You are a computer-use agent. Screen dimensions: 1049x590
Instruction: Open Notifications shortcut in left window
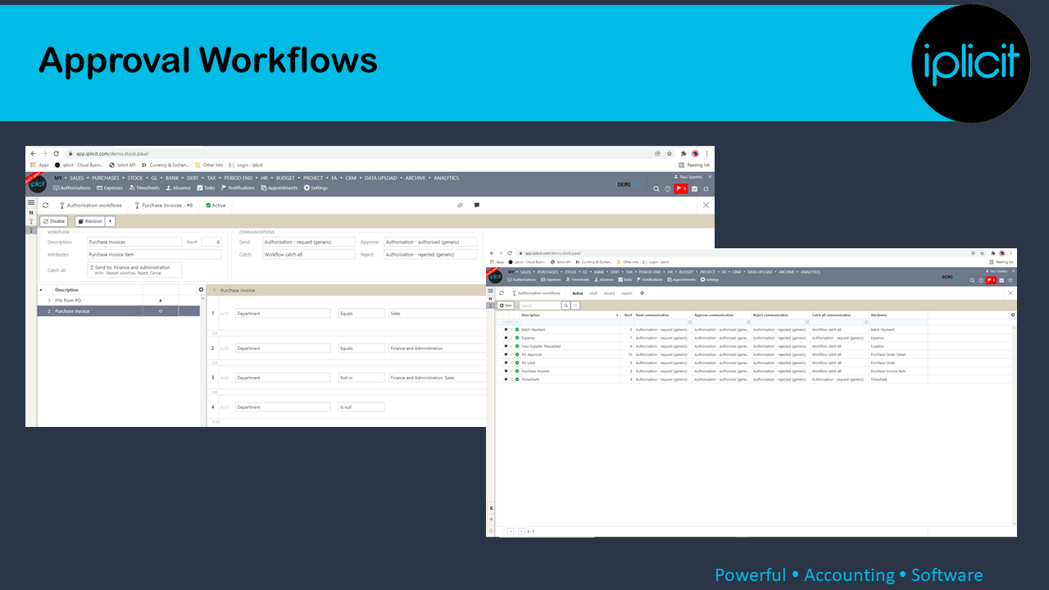238,188
